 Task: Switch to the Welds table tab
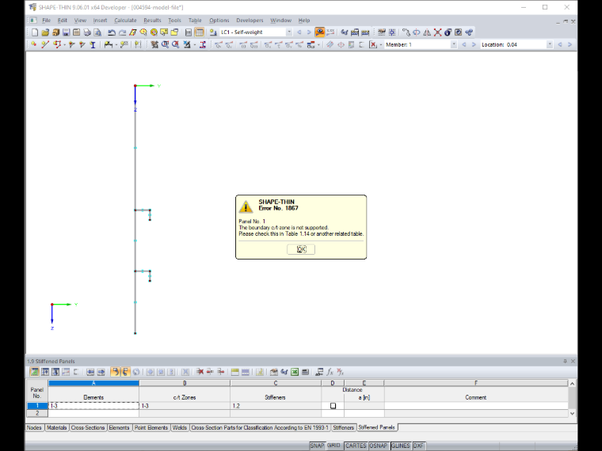[179, 427]
